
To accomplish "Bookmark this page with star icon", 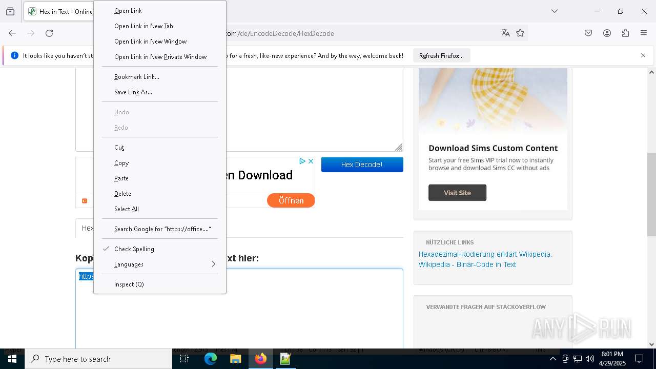I will click(520, 33).
